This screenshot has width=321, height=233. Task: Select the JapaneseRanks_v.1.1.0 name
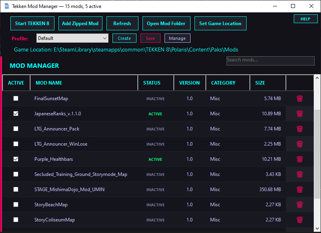click(x=58, y=114)
